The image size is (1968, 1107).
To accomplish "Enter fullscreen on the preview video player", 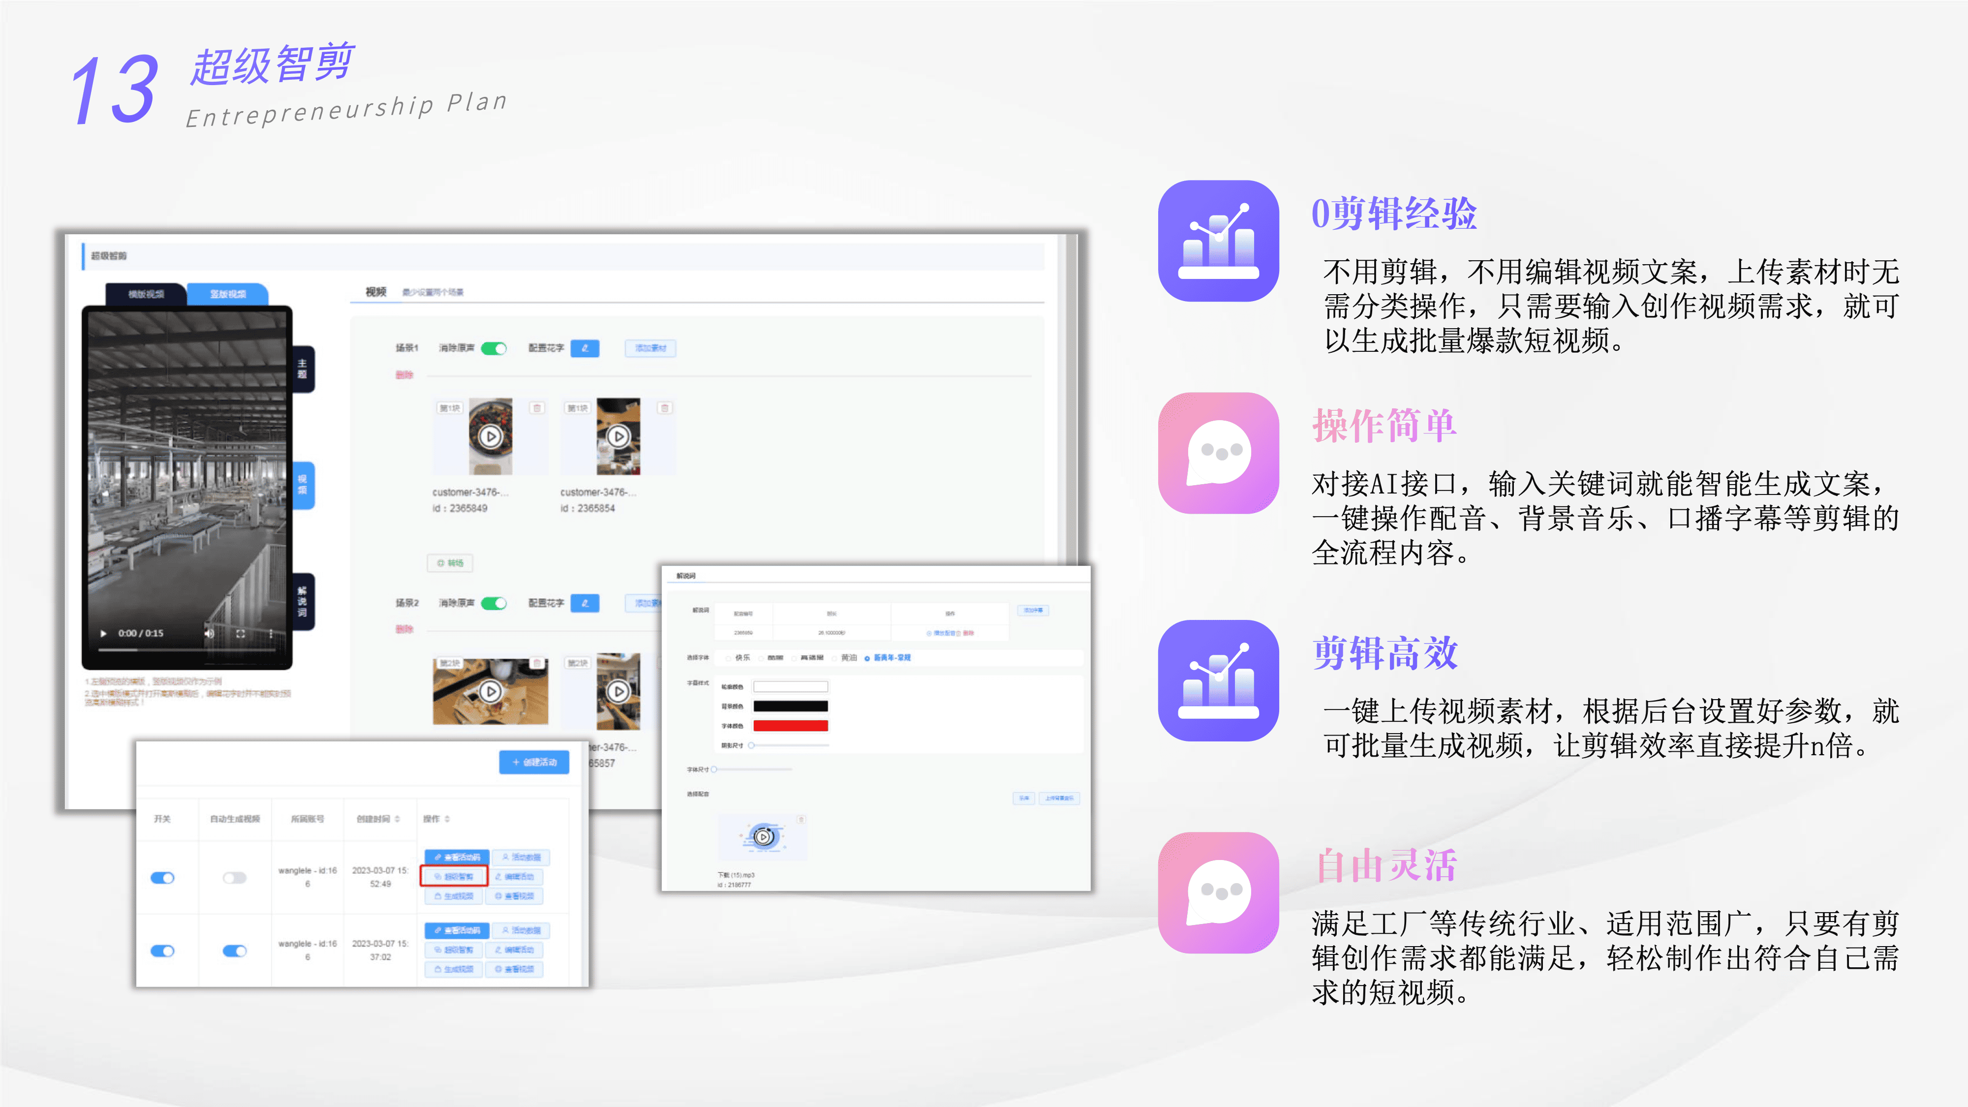I will (241, 633).
